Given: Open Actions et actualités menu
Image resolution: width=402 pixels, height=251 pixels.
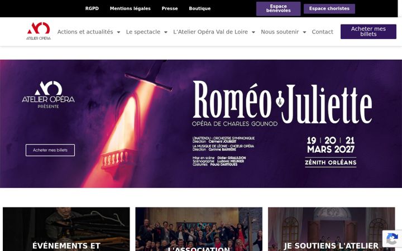Looking at the screenshot, I should pos(85,32).
